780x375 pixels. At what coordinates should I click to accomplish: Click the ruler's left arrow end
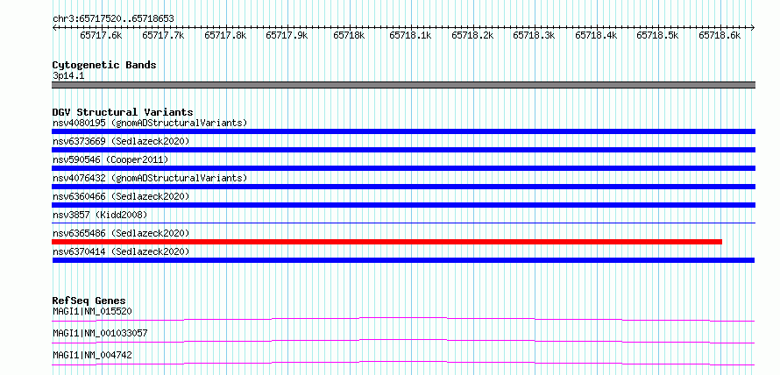pos(54,28)
